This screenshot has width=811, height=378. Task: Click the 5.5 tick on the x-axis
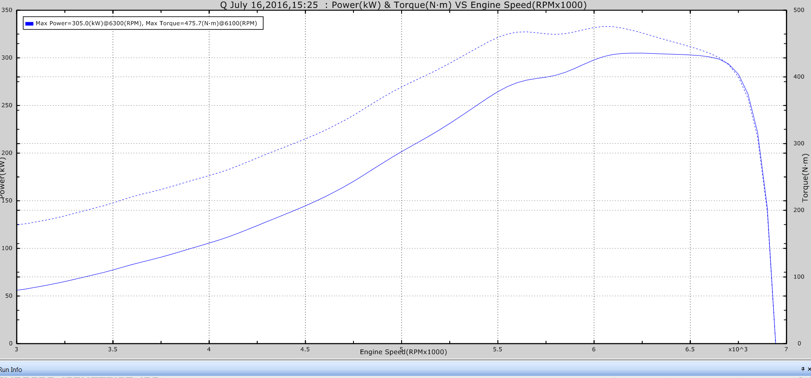coord(497,349)
